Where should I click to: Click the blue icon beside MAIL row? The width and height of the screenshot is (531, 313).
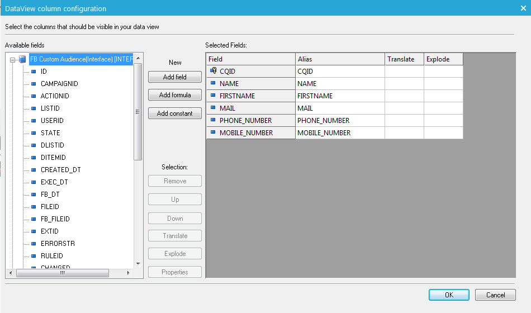[x=213, y=108]
